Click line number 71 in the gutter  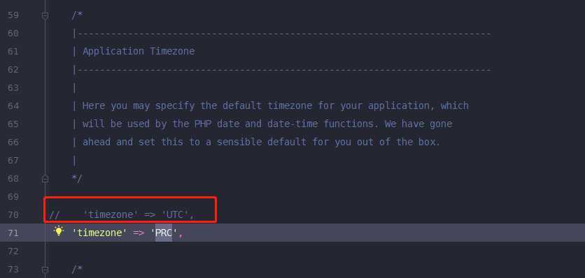point(13,233)
